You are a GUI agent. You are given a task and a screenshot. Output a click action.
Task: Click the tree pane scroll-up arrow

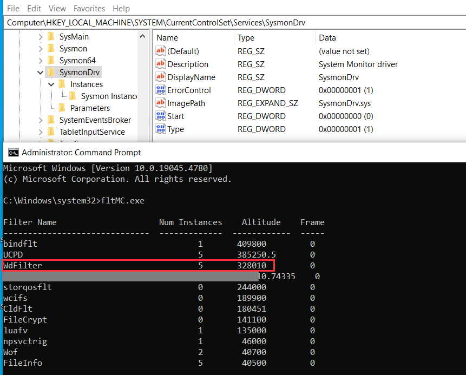click(143, 37)
